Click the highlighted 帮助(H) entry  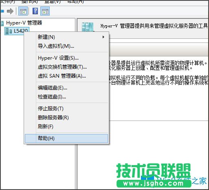pos(66,139)
